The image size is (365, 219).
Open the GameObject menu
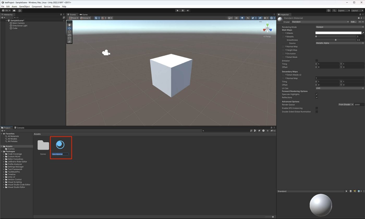pos(24,7)
